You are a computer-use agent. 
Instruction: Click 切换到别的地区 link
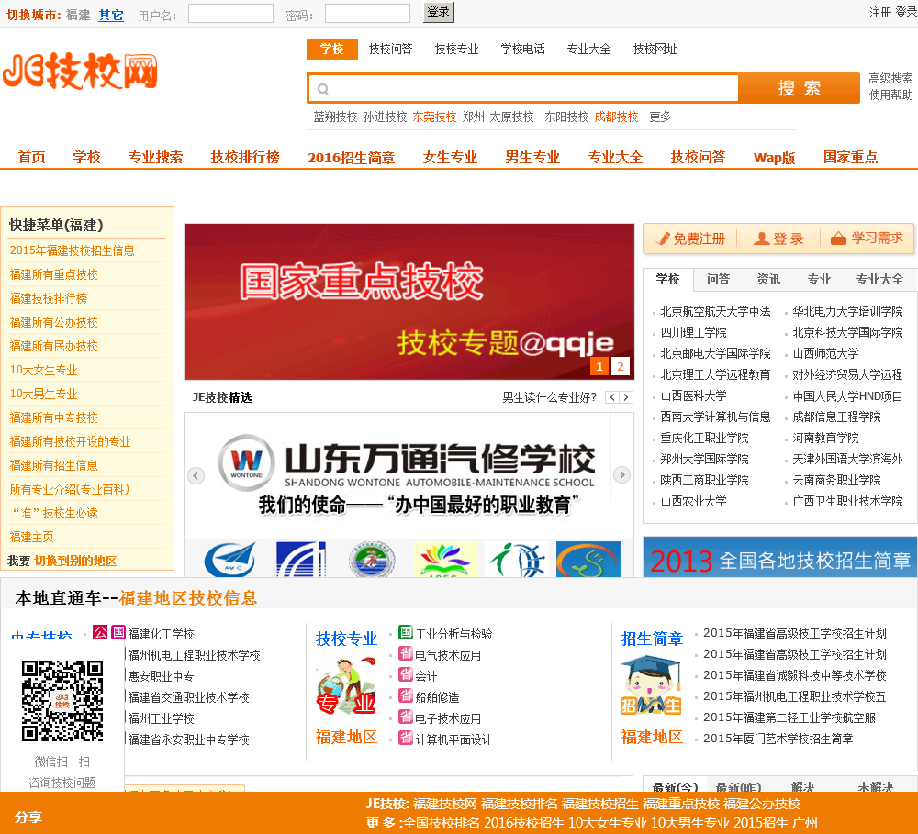(x=75, y=561)
